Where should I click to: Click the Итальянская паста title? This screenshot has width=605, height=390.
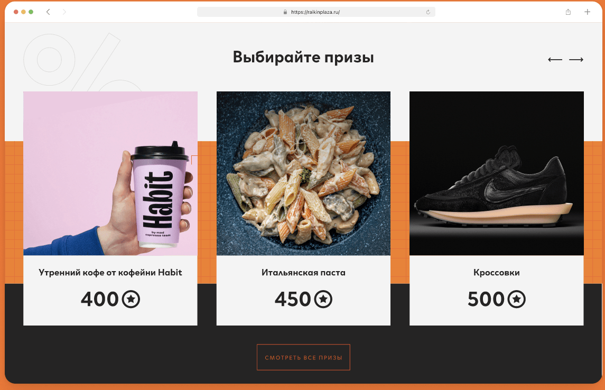pyautogui.click(x=303, y=272)
